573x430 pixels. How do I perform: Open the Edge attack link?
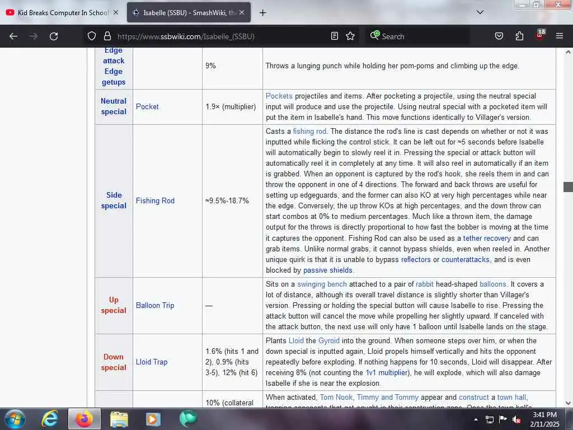pos(113,55)
